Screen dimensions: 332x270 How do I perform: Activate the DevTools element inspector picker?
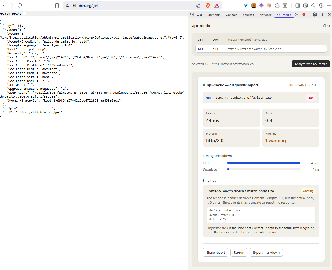pos(192,15)
